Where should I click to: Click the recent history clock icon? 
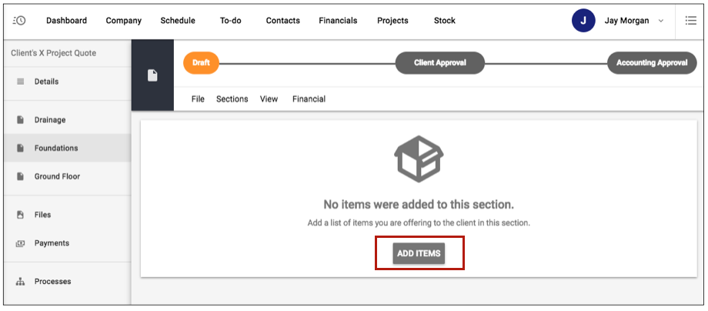[19, 21]
